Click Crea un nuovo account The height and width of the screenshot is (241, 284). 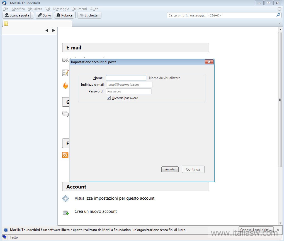click(x=96, y=211)
